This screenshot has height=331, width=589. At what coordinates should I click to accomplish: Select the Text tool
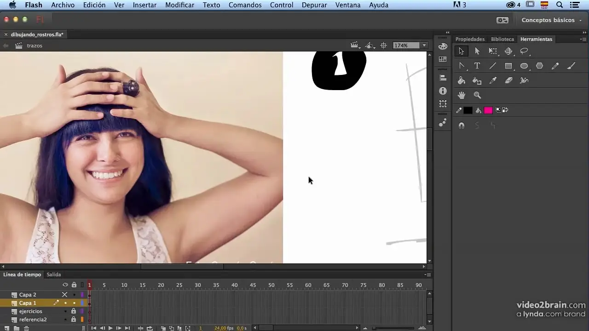point(477,66)
